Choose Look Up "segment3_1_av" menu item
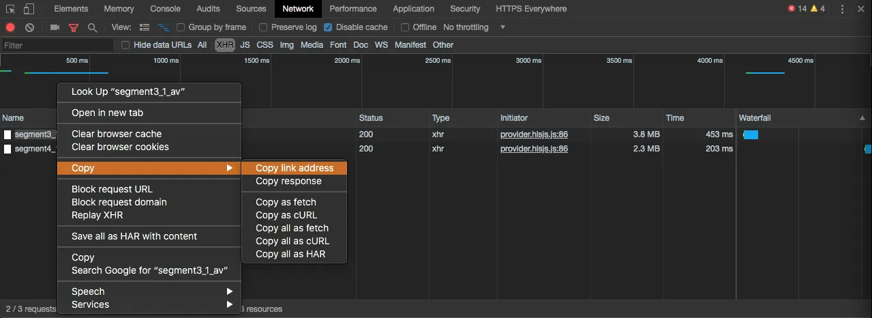The image size is (872, 318). coord(149,91)
